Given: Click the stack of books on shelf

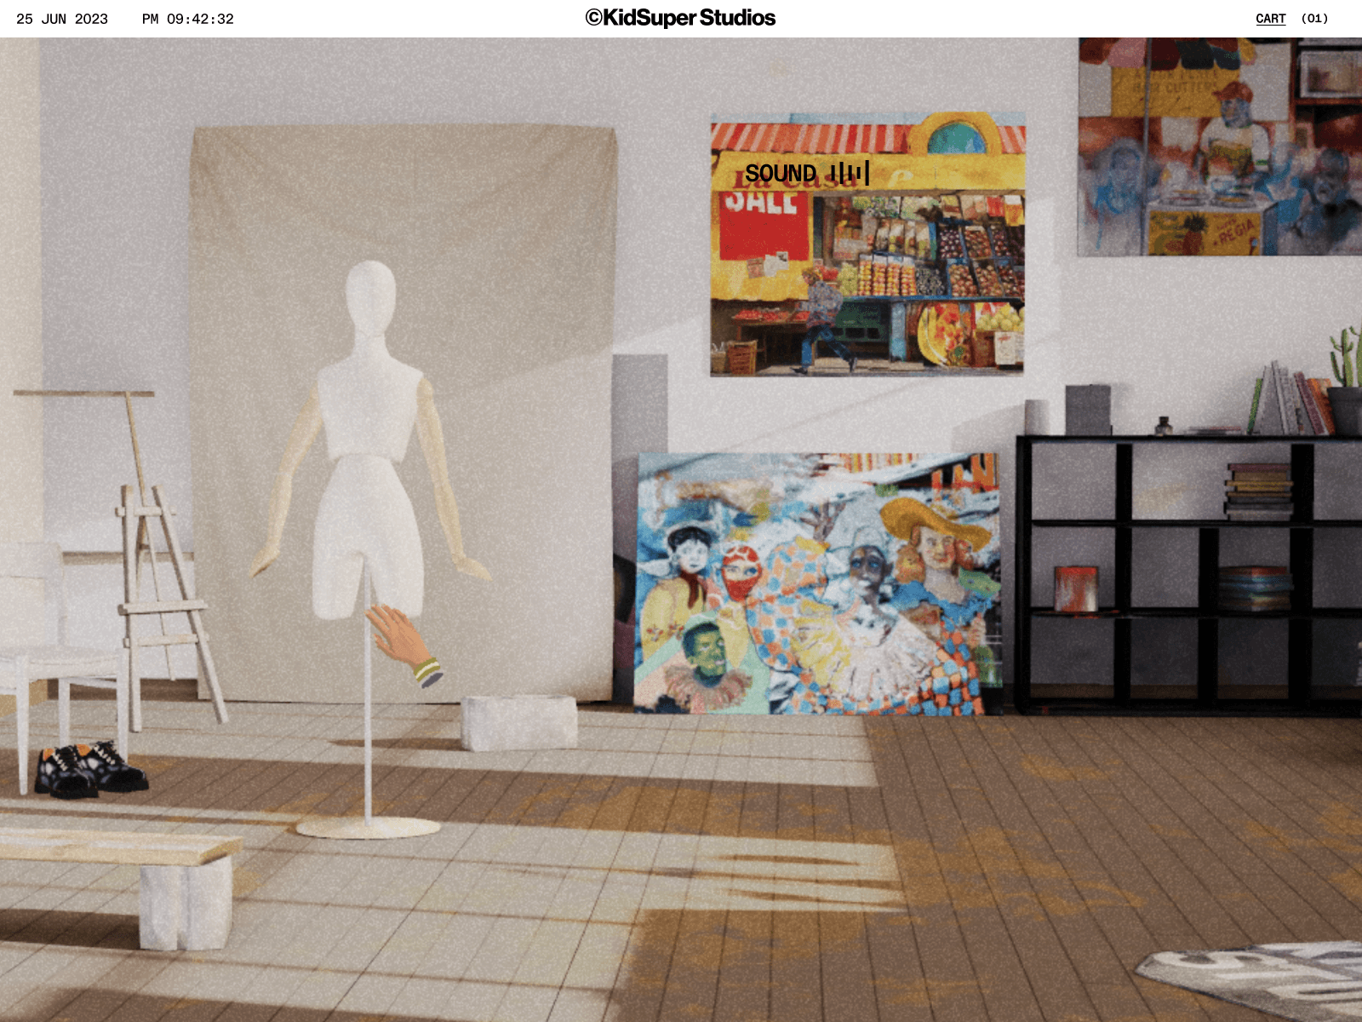Looking at the screenshot, I should tap(1258, 491).
